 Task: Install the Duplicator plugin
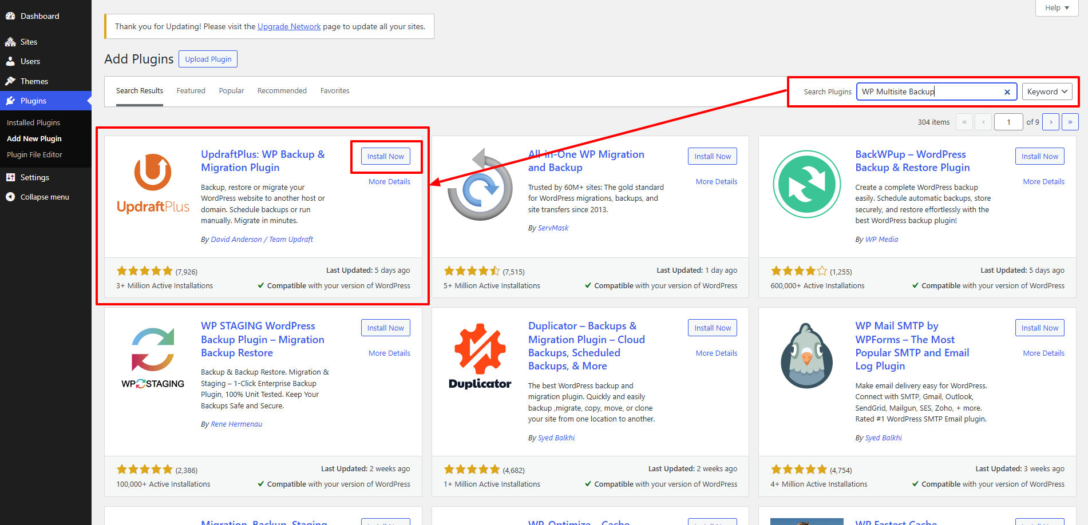point(713,328)
